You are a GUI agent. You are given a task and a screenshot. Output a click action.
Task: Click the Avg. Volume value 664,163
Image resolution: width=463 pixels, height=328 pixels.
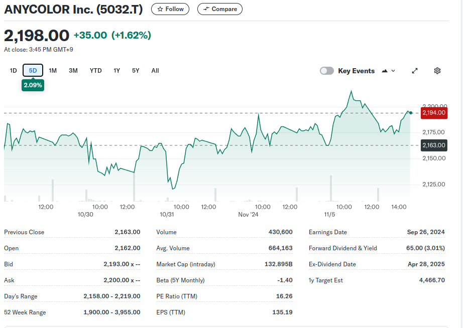tap(280, 248)
